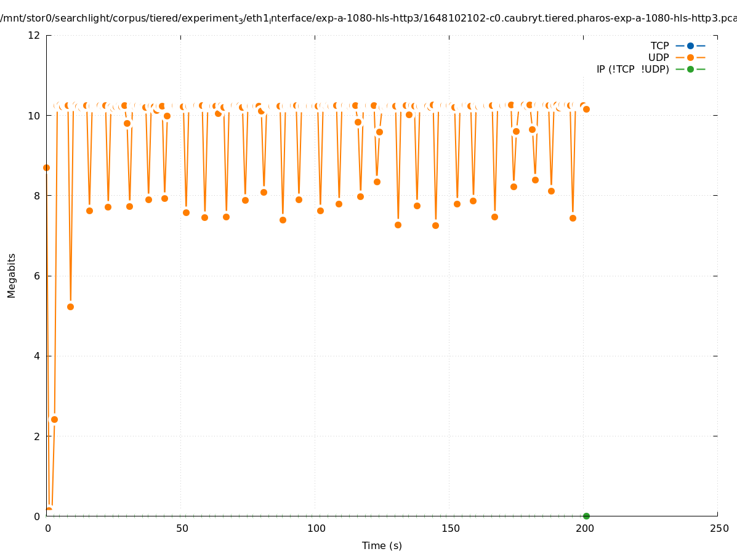737x554 pixels.
Task: Select the last UDP data point on the line
Action: (586, 109)
